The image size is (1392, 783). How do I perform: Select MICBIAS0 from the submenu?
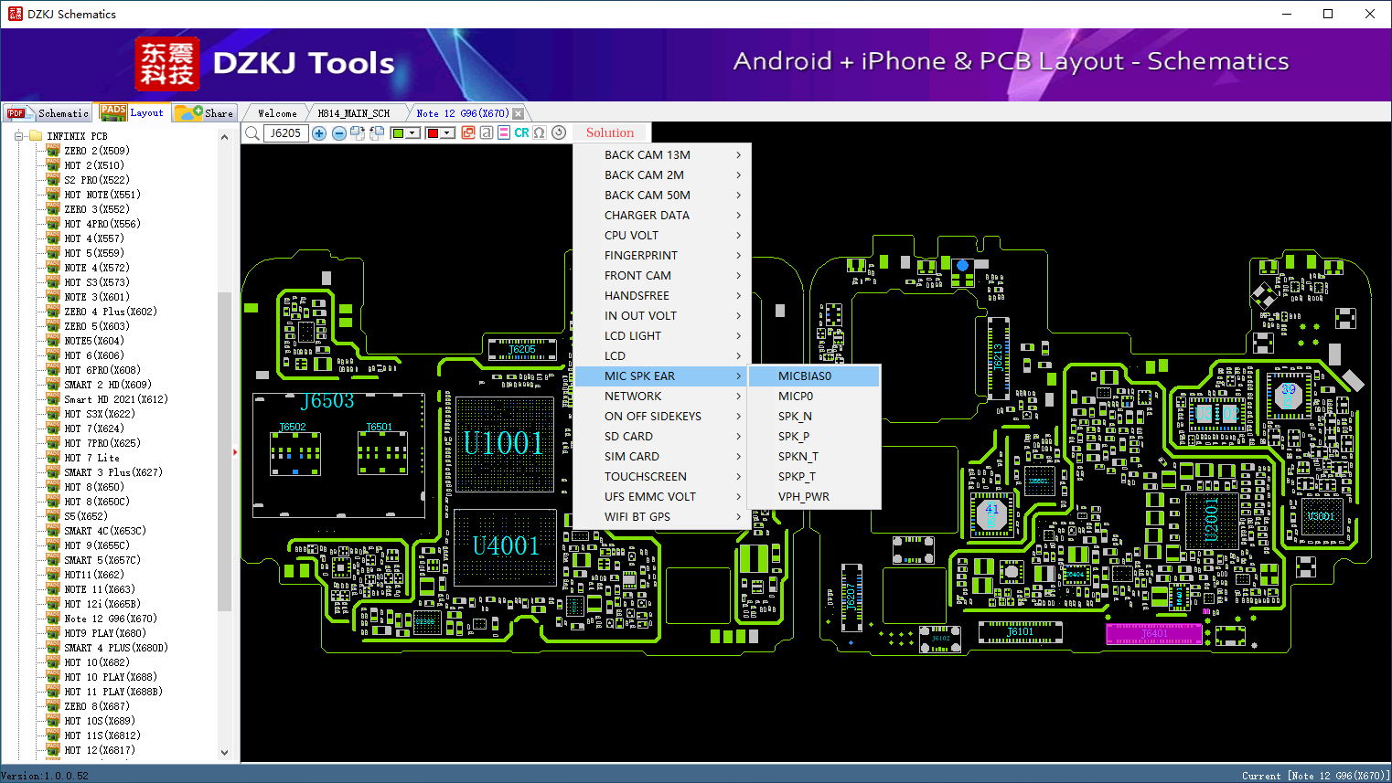[814, 376]
